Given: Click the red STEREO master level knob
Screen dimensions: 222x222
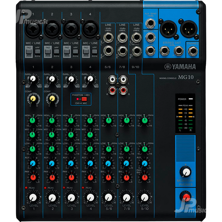Looking at the screenshot, I should [x=186, y=197].
